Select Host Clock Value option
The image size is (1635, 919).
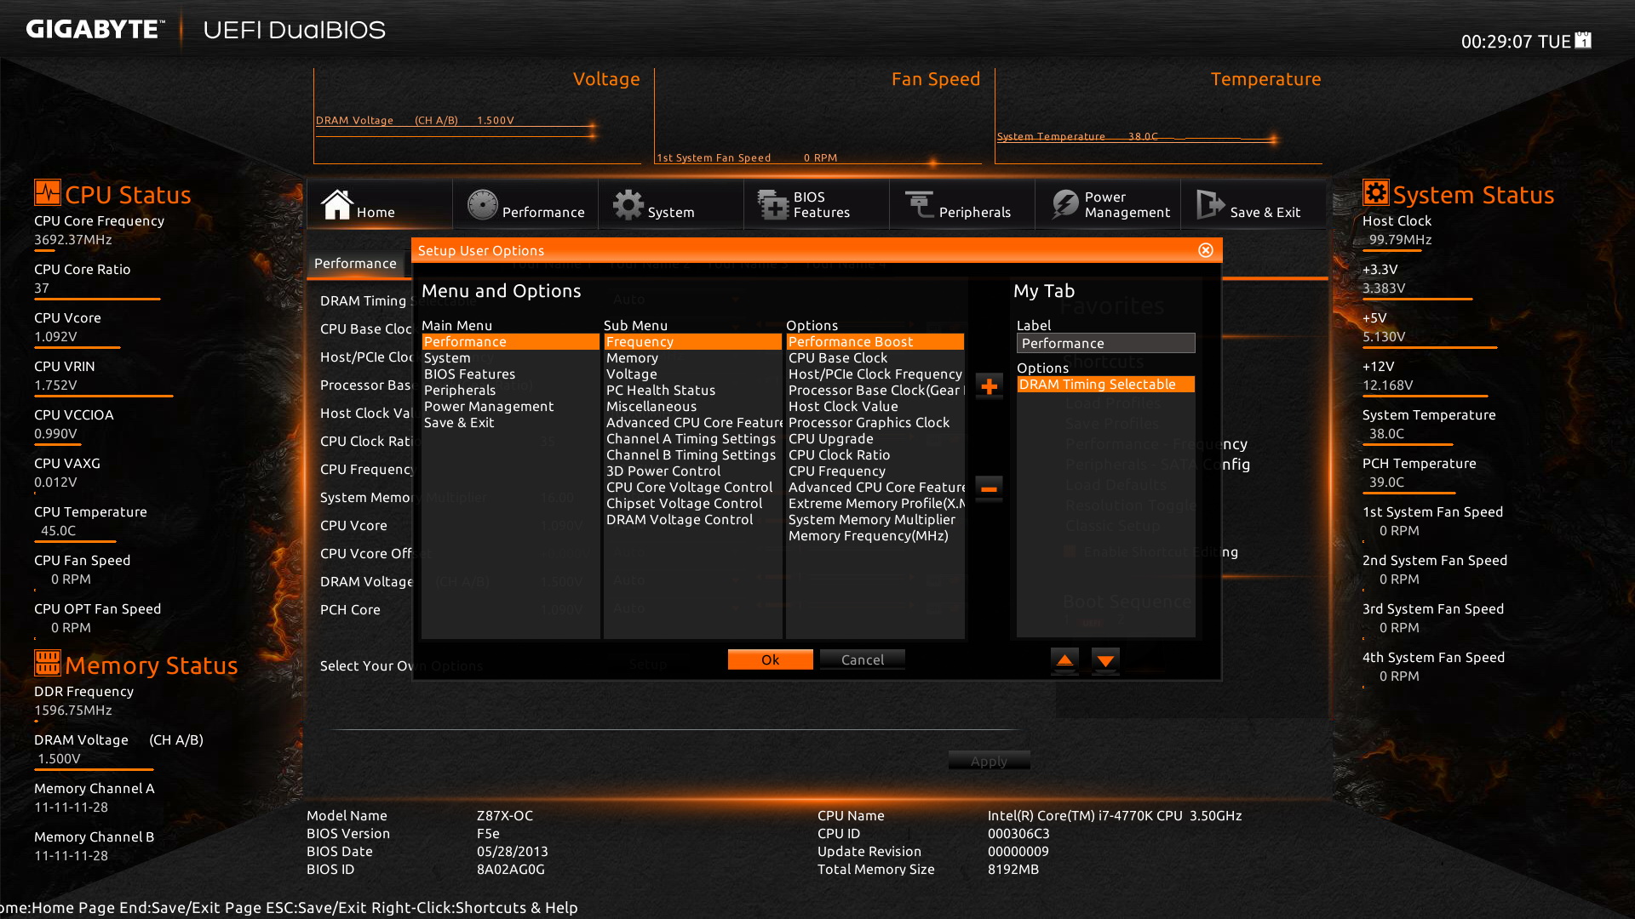point(875,407)
